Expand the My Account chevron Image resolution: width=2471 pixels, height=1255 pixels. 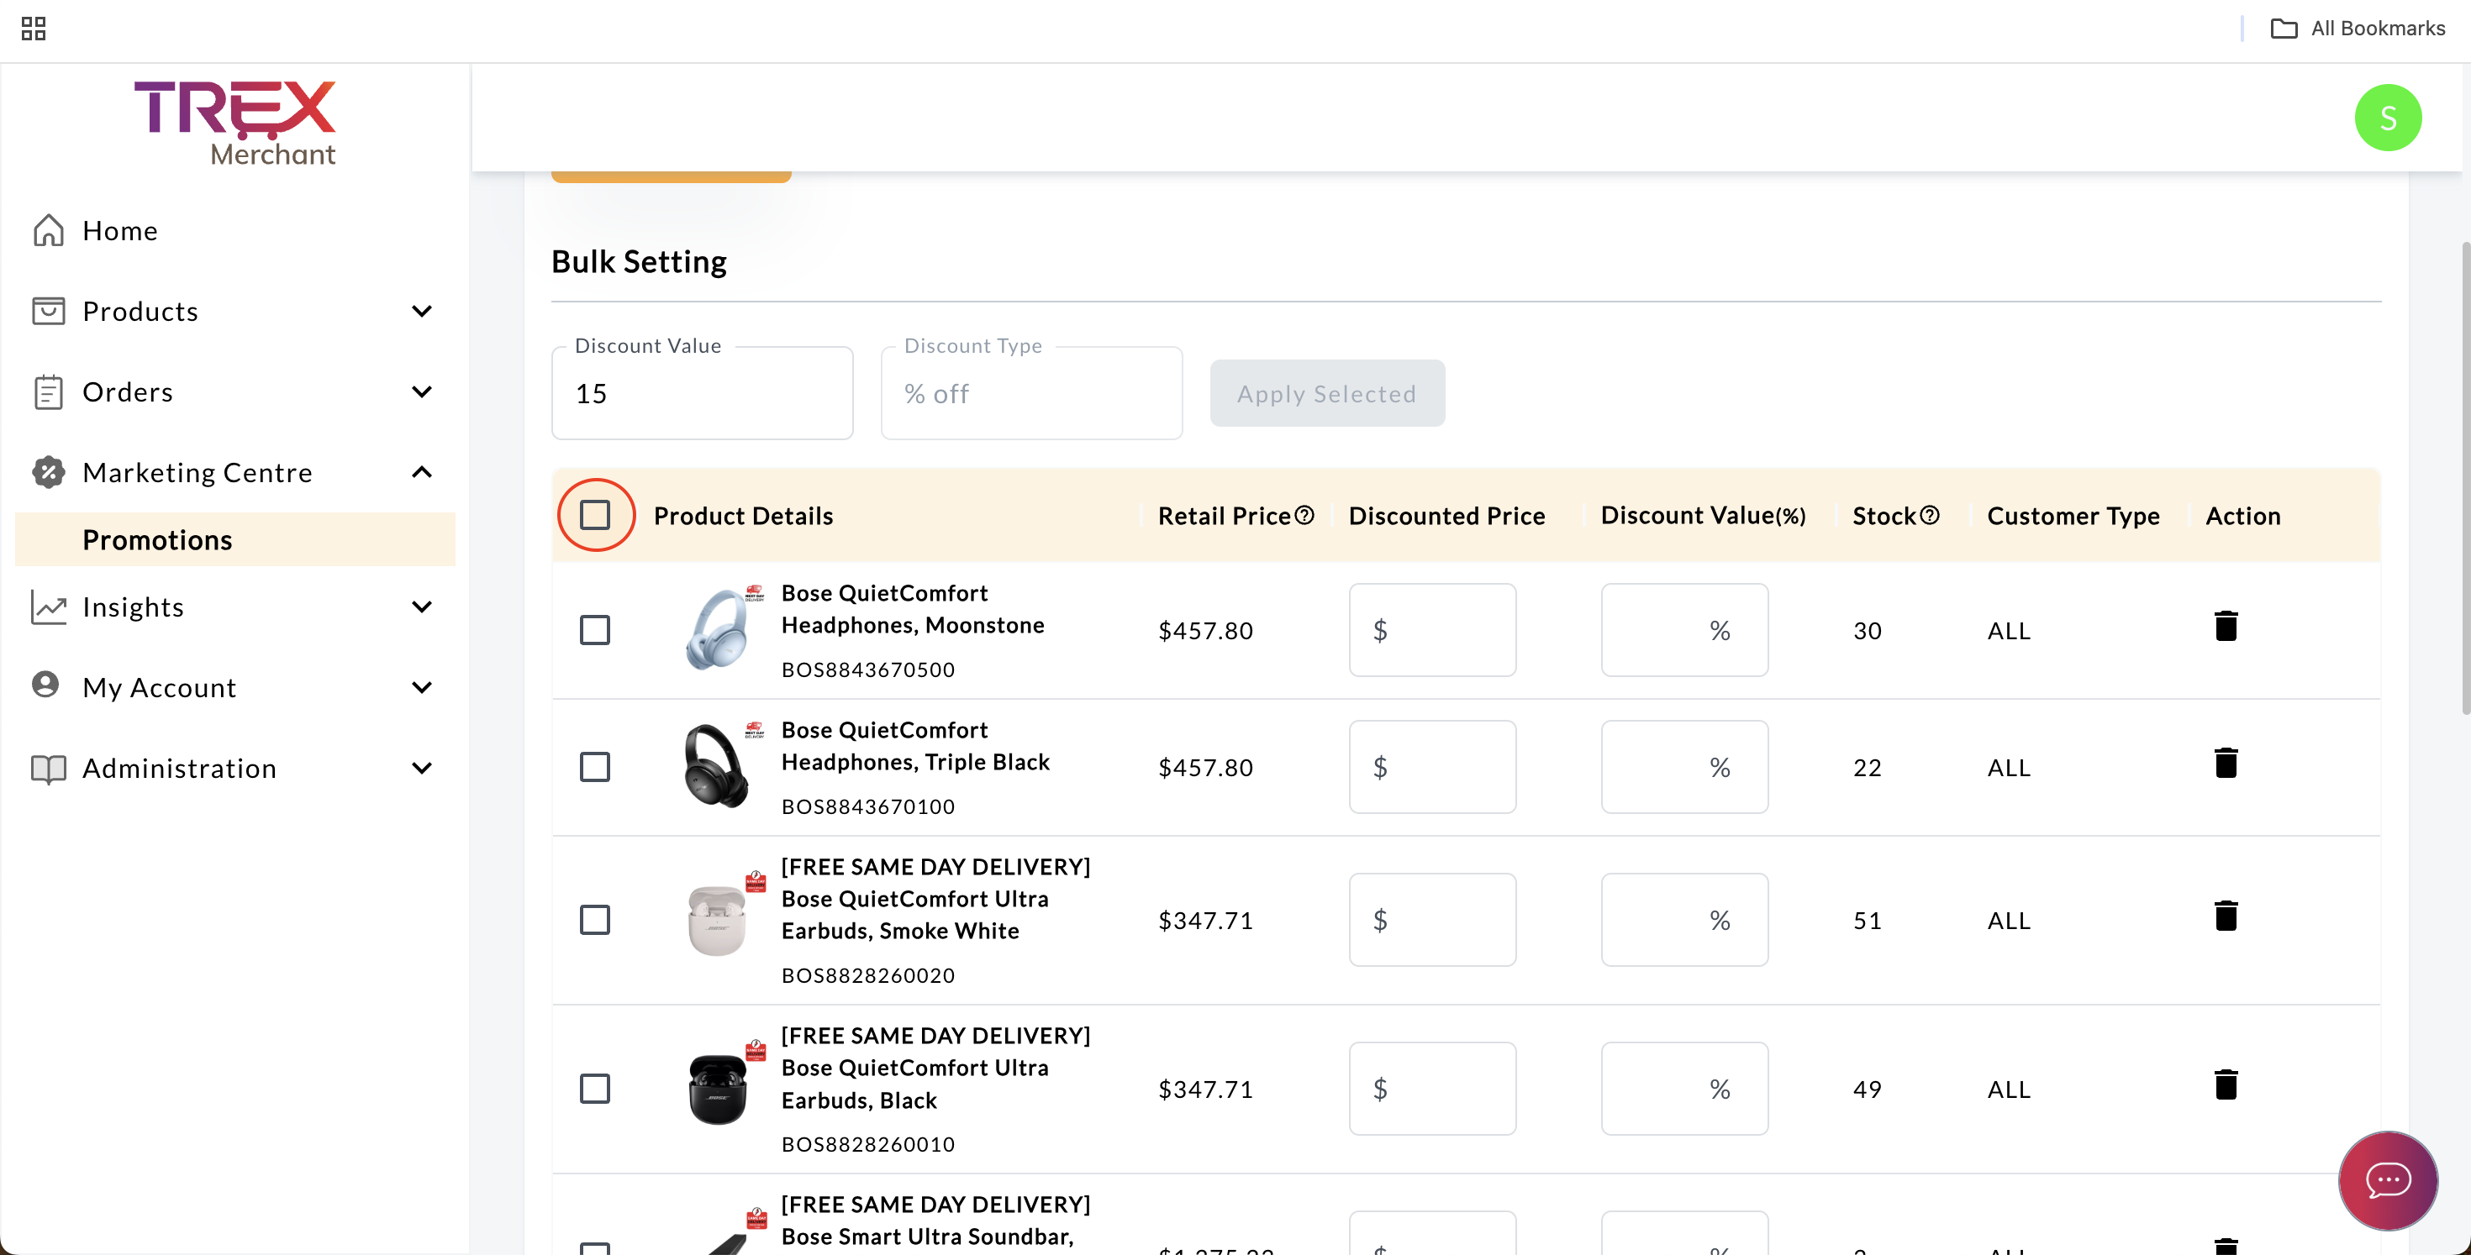tap(422, 687)
